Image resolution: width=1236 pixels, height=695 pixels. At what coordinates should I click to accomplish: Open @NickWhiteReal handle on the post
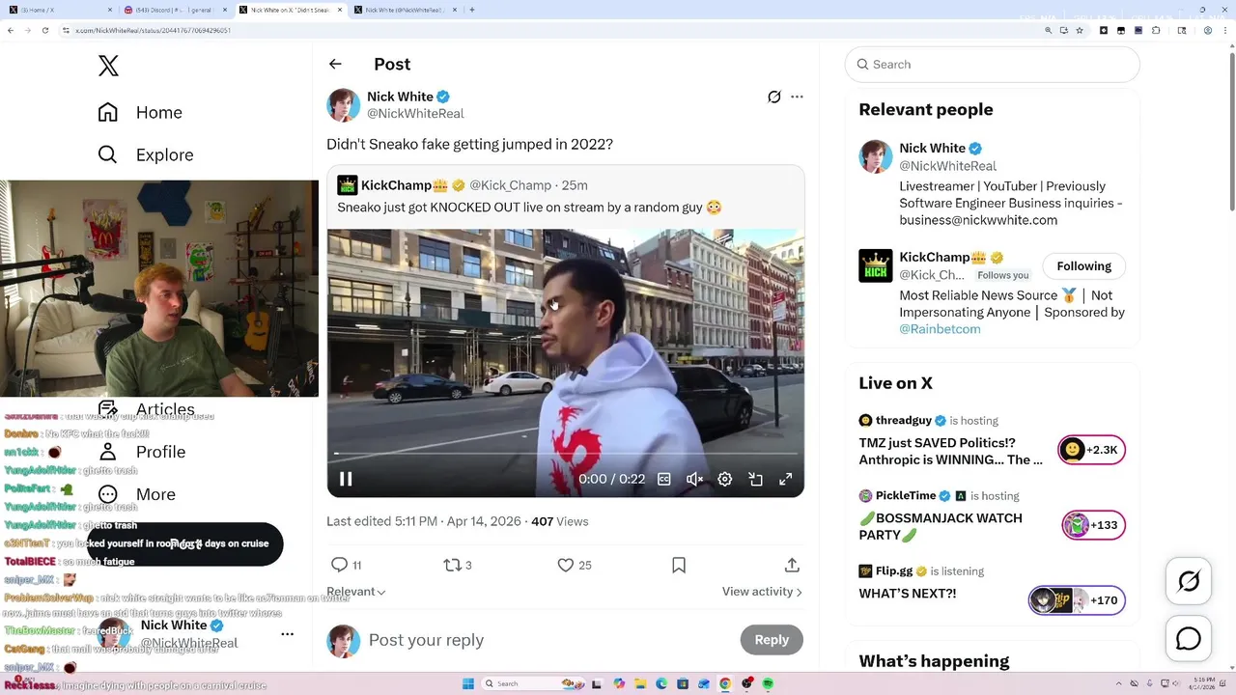415,114
